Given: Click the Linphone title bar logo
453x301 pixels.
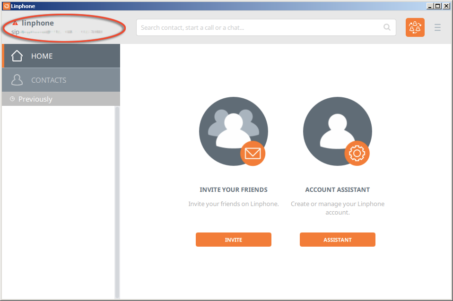Looking at the screenshot, I should point(6,6).
